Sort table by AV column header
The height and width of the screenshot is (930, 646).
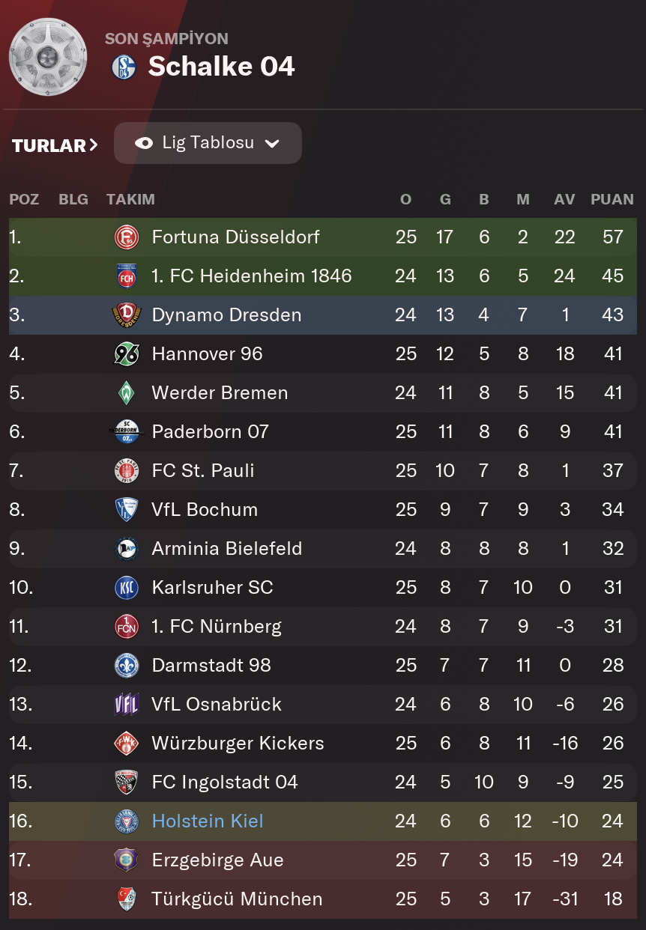click(x=564, y=199)
